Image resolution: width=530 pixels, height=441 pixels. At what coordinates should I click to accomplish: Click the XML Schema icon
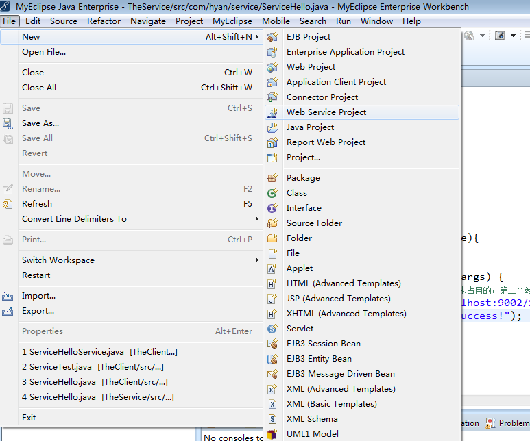coord(272,419)
